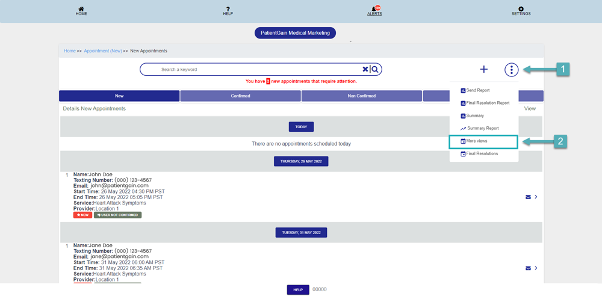Click the bottom HELP button
Viewport: 602px width, 296px height.
298,290
